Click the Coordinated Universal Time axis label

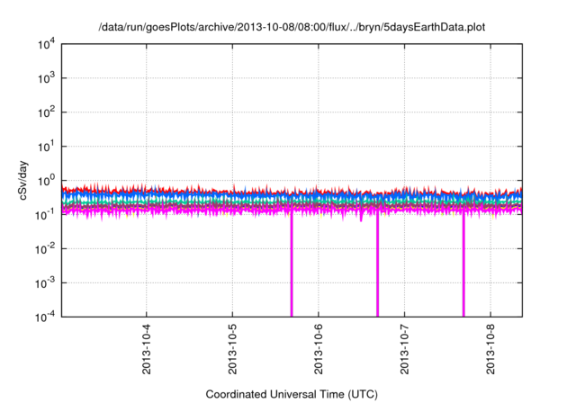[292, 394]
